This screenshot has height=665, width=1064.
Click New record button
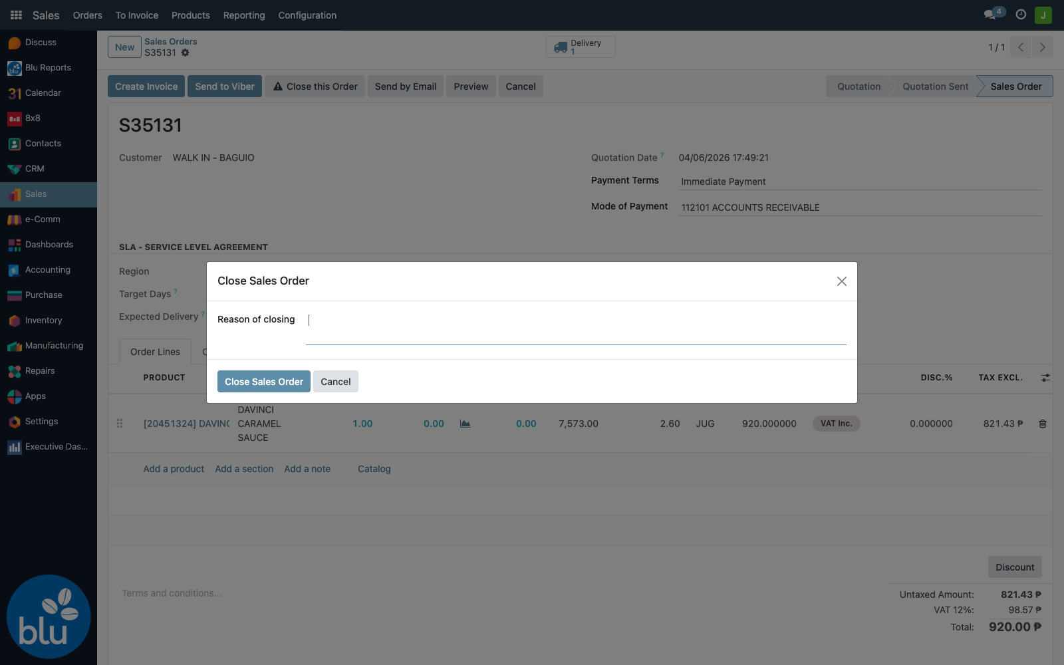pyautogui.click(x=124, y=47)
